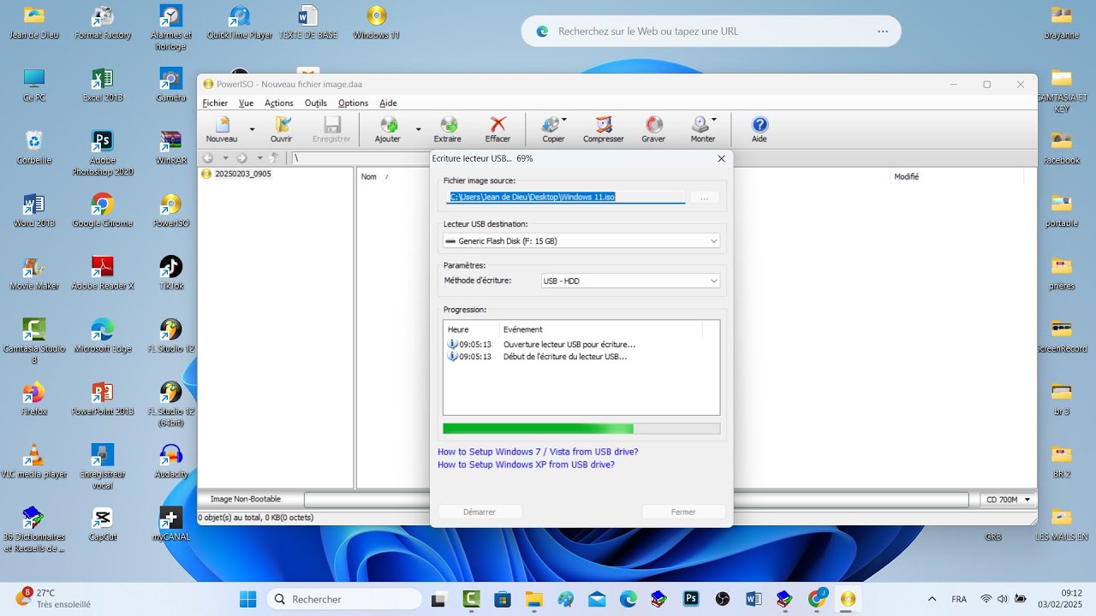Show hidden system tray icons chevron
This screenshot has width=1096, height=616.
click(x=932, y=599)
